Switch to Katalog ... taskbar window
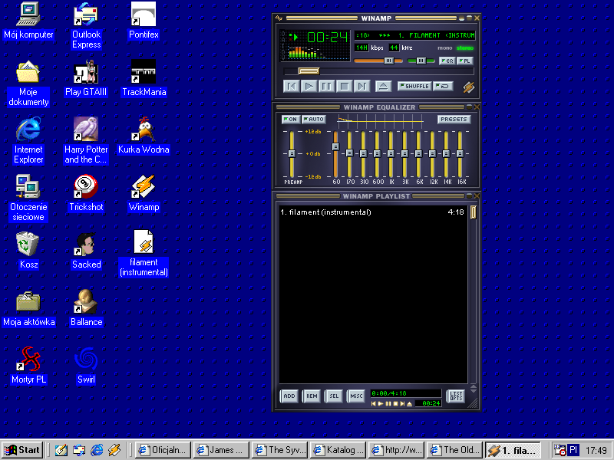Screen dimensions: 614x460 [x=338, y=450]
